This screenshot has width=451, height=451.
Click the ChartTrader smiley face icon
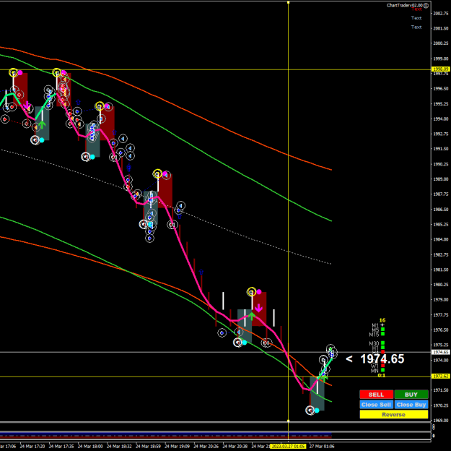(426, 5)
